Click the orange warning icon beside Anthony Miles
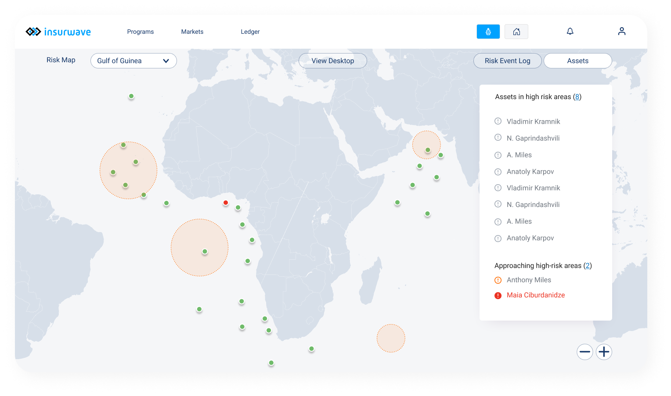671x396 pixels. [x=498, y=280]
